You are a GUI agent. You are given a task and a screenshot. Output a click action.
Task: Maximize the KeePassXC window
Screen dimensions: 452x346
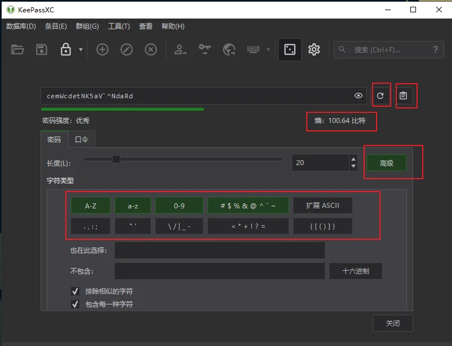coord(413,10)
